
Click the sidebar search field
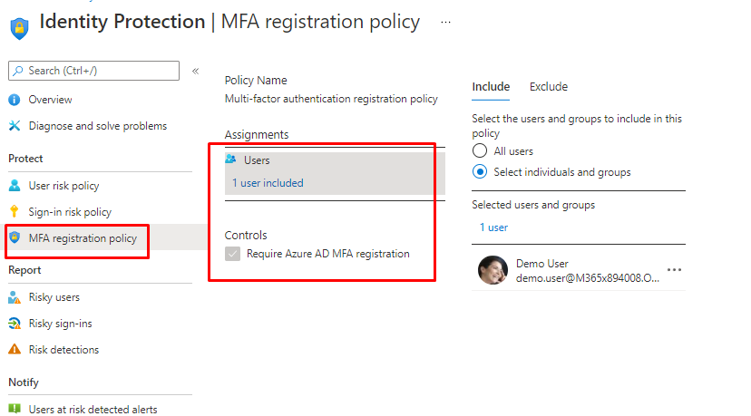tap(94, 71)
